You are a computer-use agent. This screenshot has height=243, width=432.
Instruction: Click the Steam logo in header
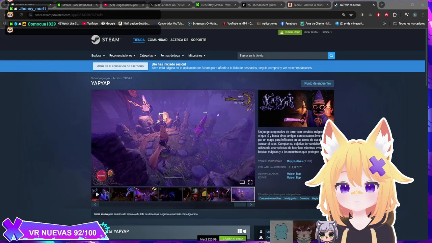106,39
